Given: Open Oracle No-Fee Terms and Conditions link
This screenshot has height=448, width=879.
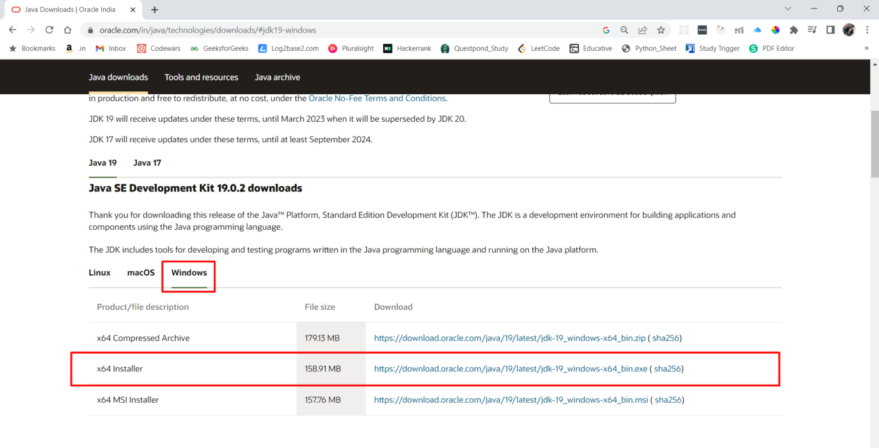Looking at the screenshot, I should click(x=377, y=98).
